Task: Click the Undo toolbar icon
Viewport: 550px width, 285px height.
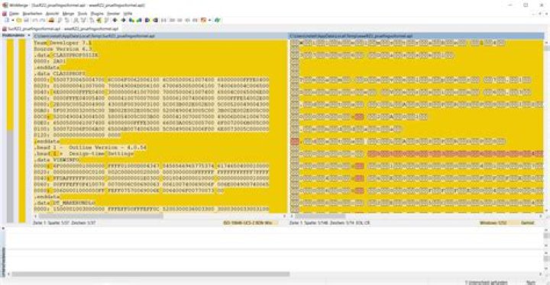Action: tap(35, 21)
